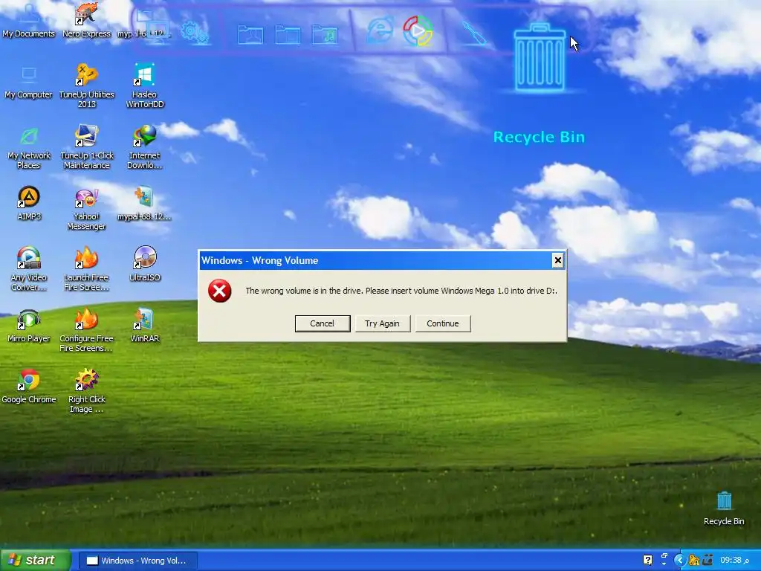Viewport: 761px width, 571px height.
Task: Click the yellow lock tray icon
Action: coord(694,561)
